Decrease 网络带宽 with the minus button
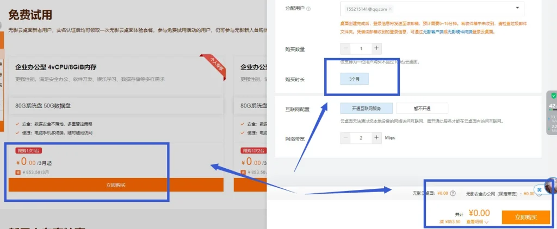This screenshot has width=557, height=229. (x=345, y=138)
